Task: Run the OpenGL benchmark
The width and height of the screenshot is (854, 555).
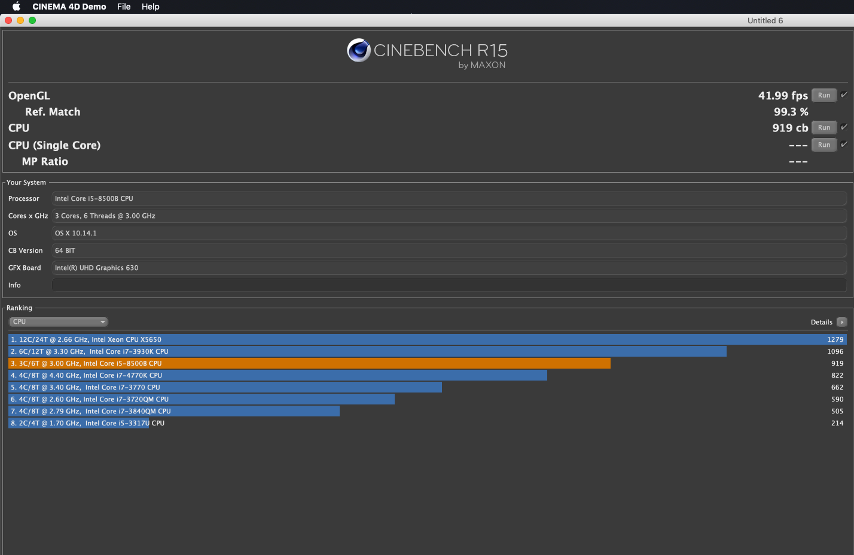Action: [x=824, y=96]
